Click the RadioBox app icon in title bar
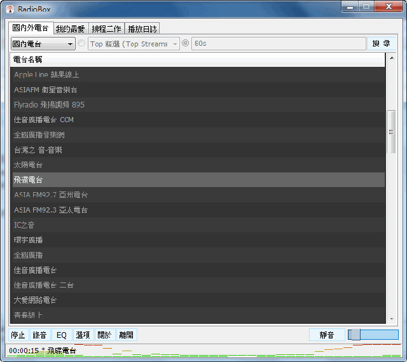Viewport: 407px width, 362px height. 10,9
